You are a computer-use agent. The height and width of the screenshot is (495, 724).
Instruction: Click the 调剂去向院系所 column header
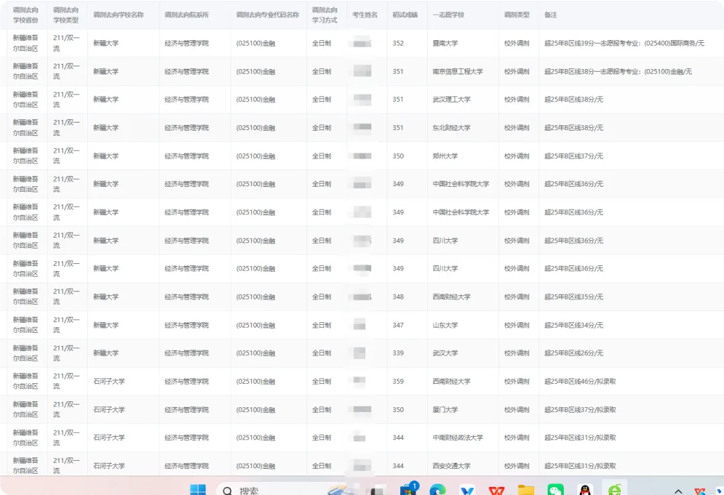(x=186, y=15)
